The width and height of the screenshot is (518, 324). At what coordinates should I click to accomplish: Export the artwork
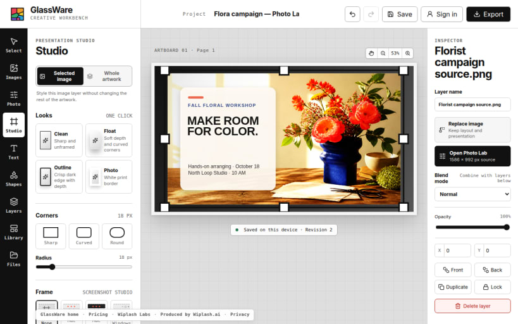(488, 14)
